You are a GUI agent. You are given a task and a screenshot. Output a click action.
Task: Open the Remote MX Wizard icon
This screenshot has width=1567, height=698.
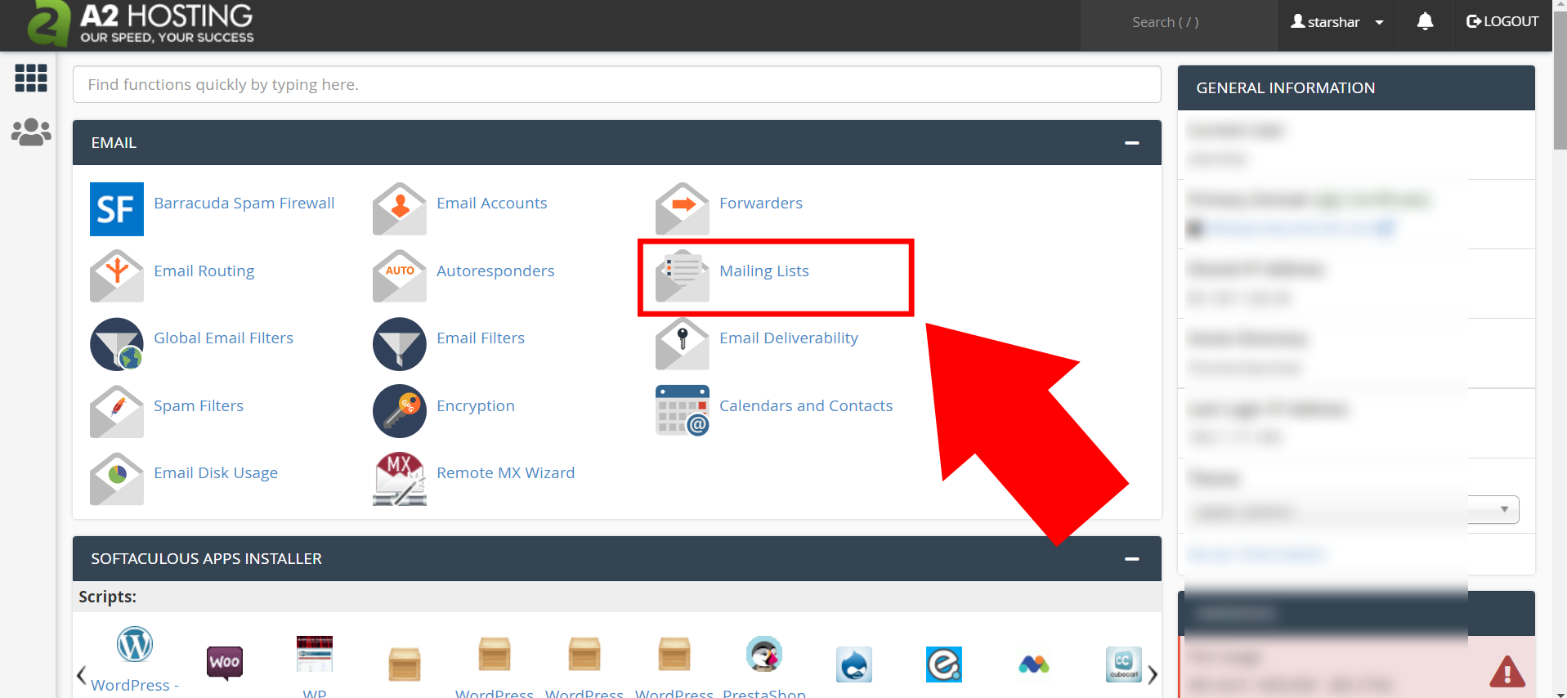pyautogui.click(x=400, y=479)
